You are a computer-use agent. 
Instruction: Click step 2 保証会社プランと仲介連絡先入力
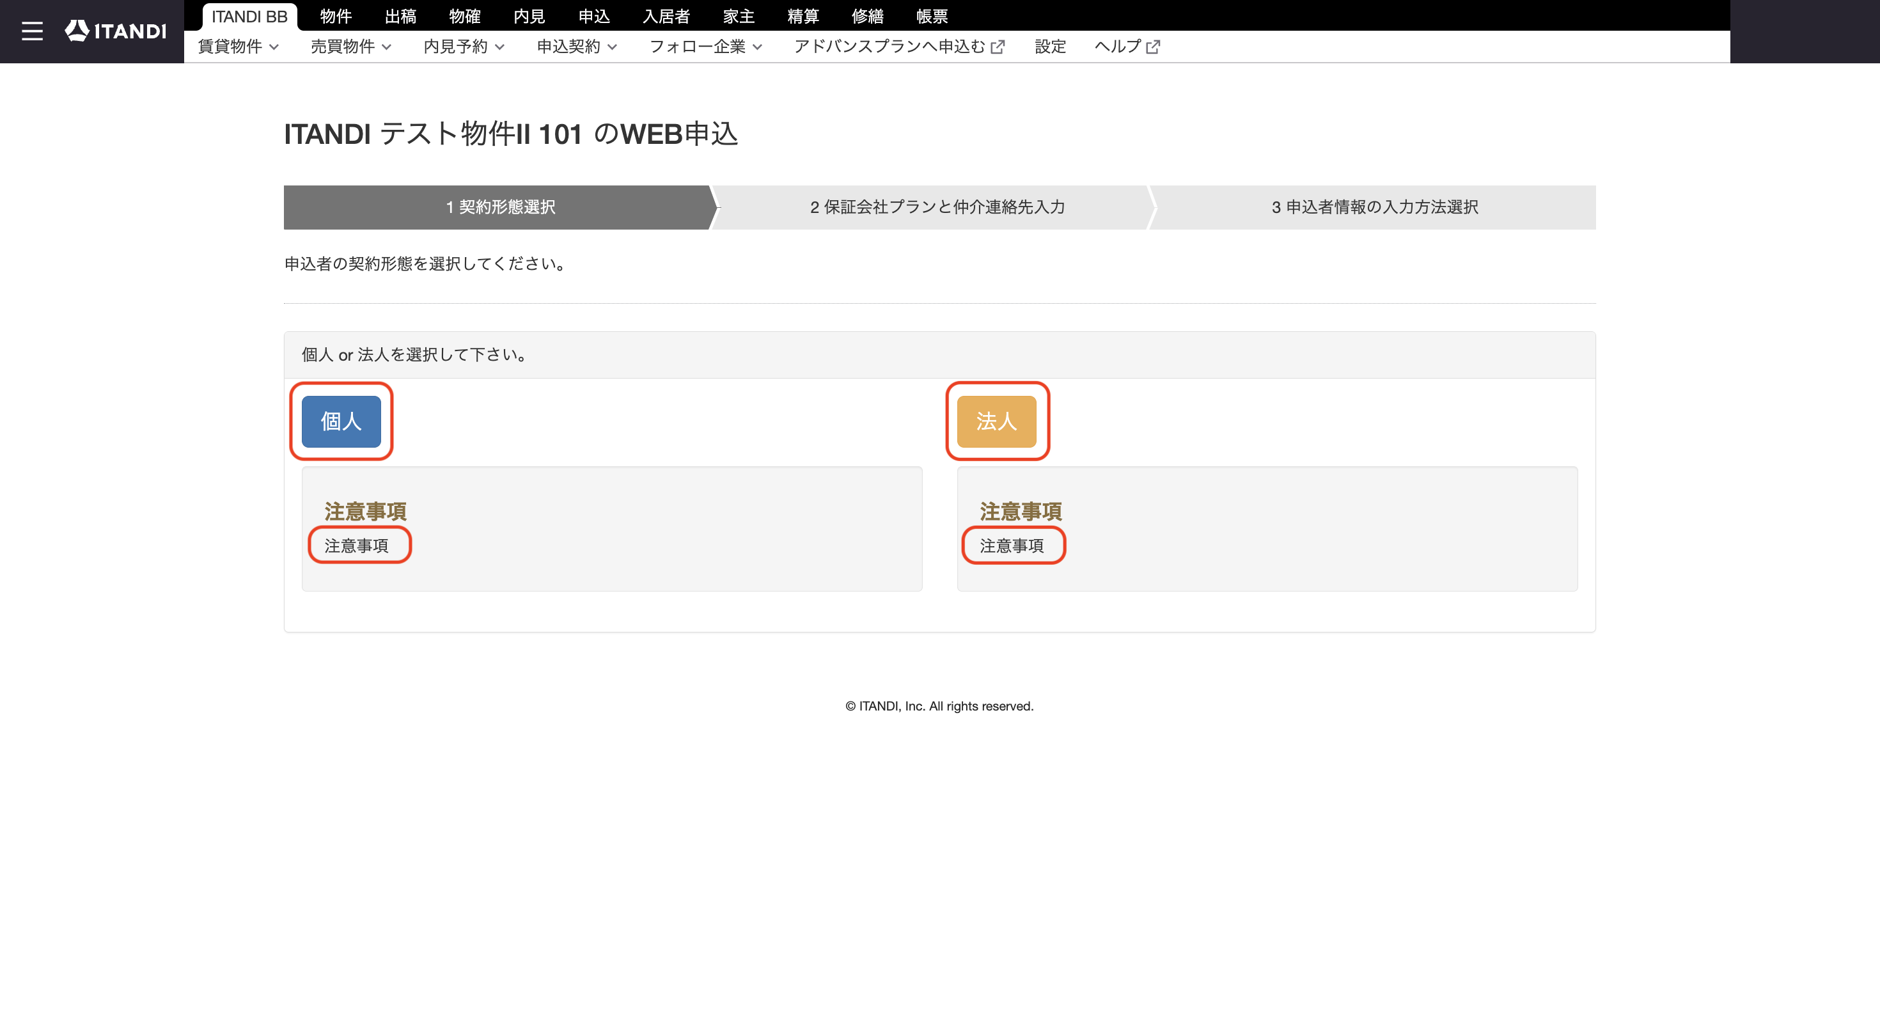coord(937,207)
